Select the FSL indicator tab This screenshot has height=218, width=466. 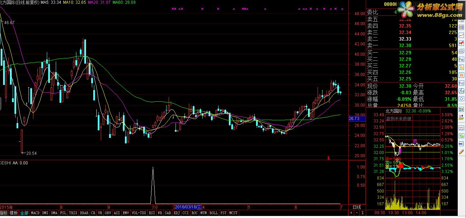pos(63,213)
